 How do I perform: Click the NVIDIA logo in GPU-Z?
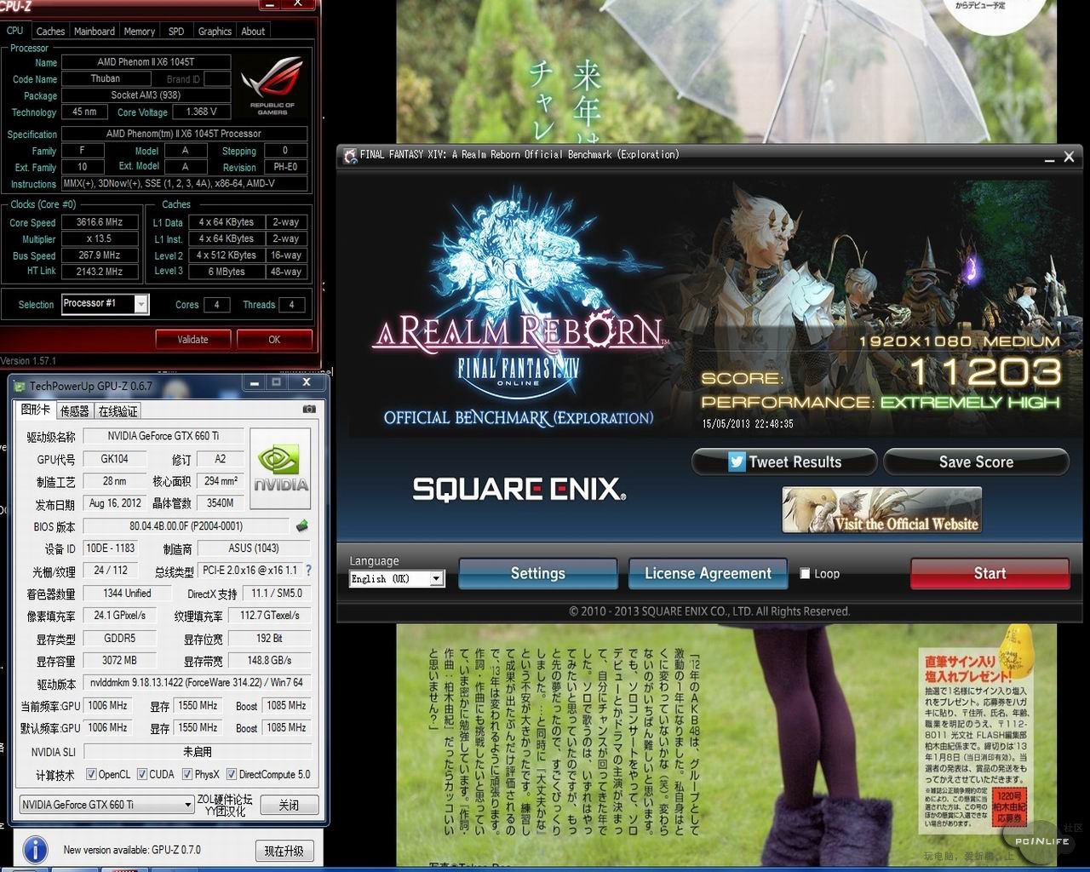click(280, 468)
